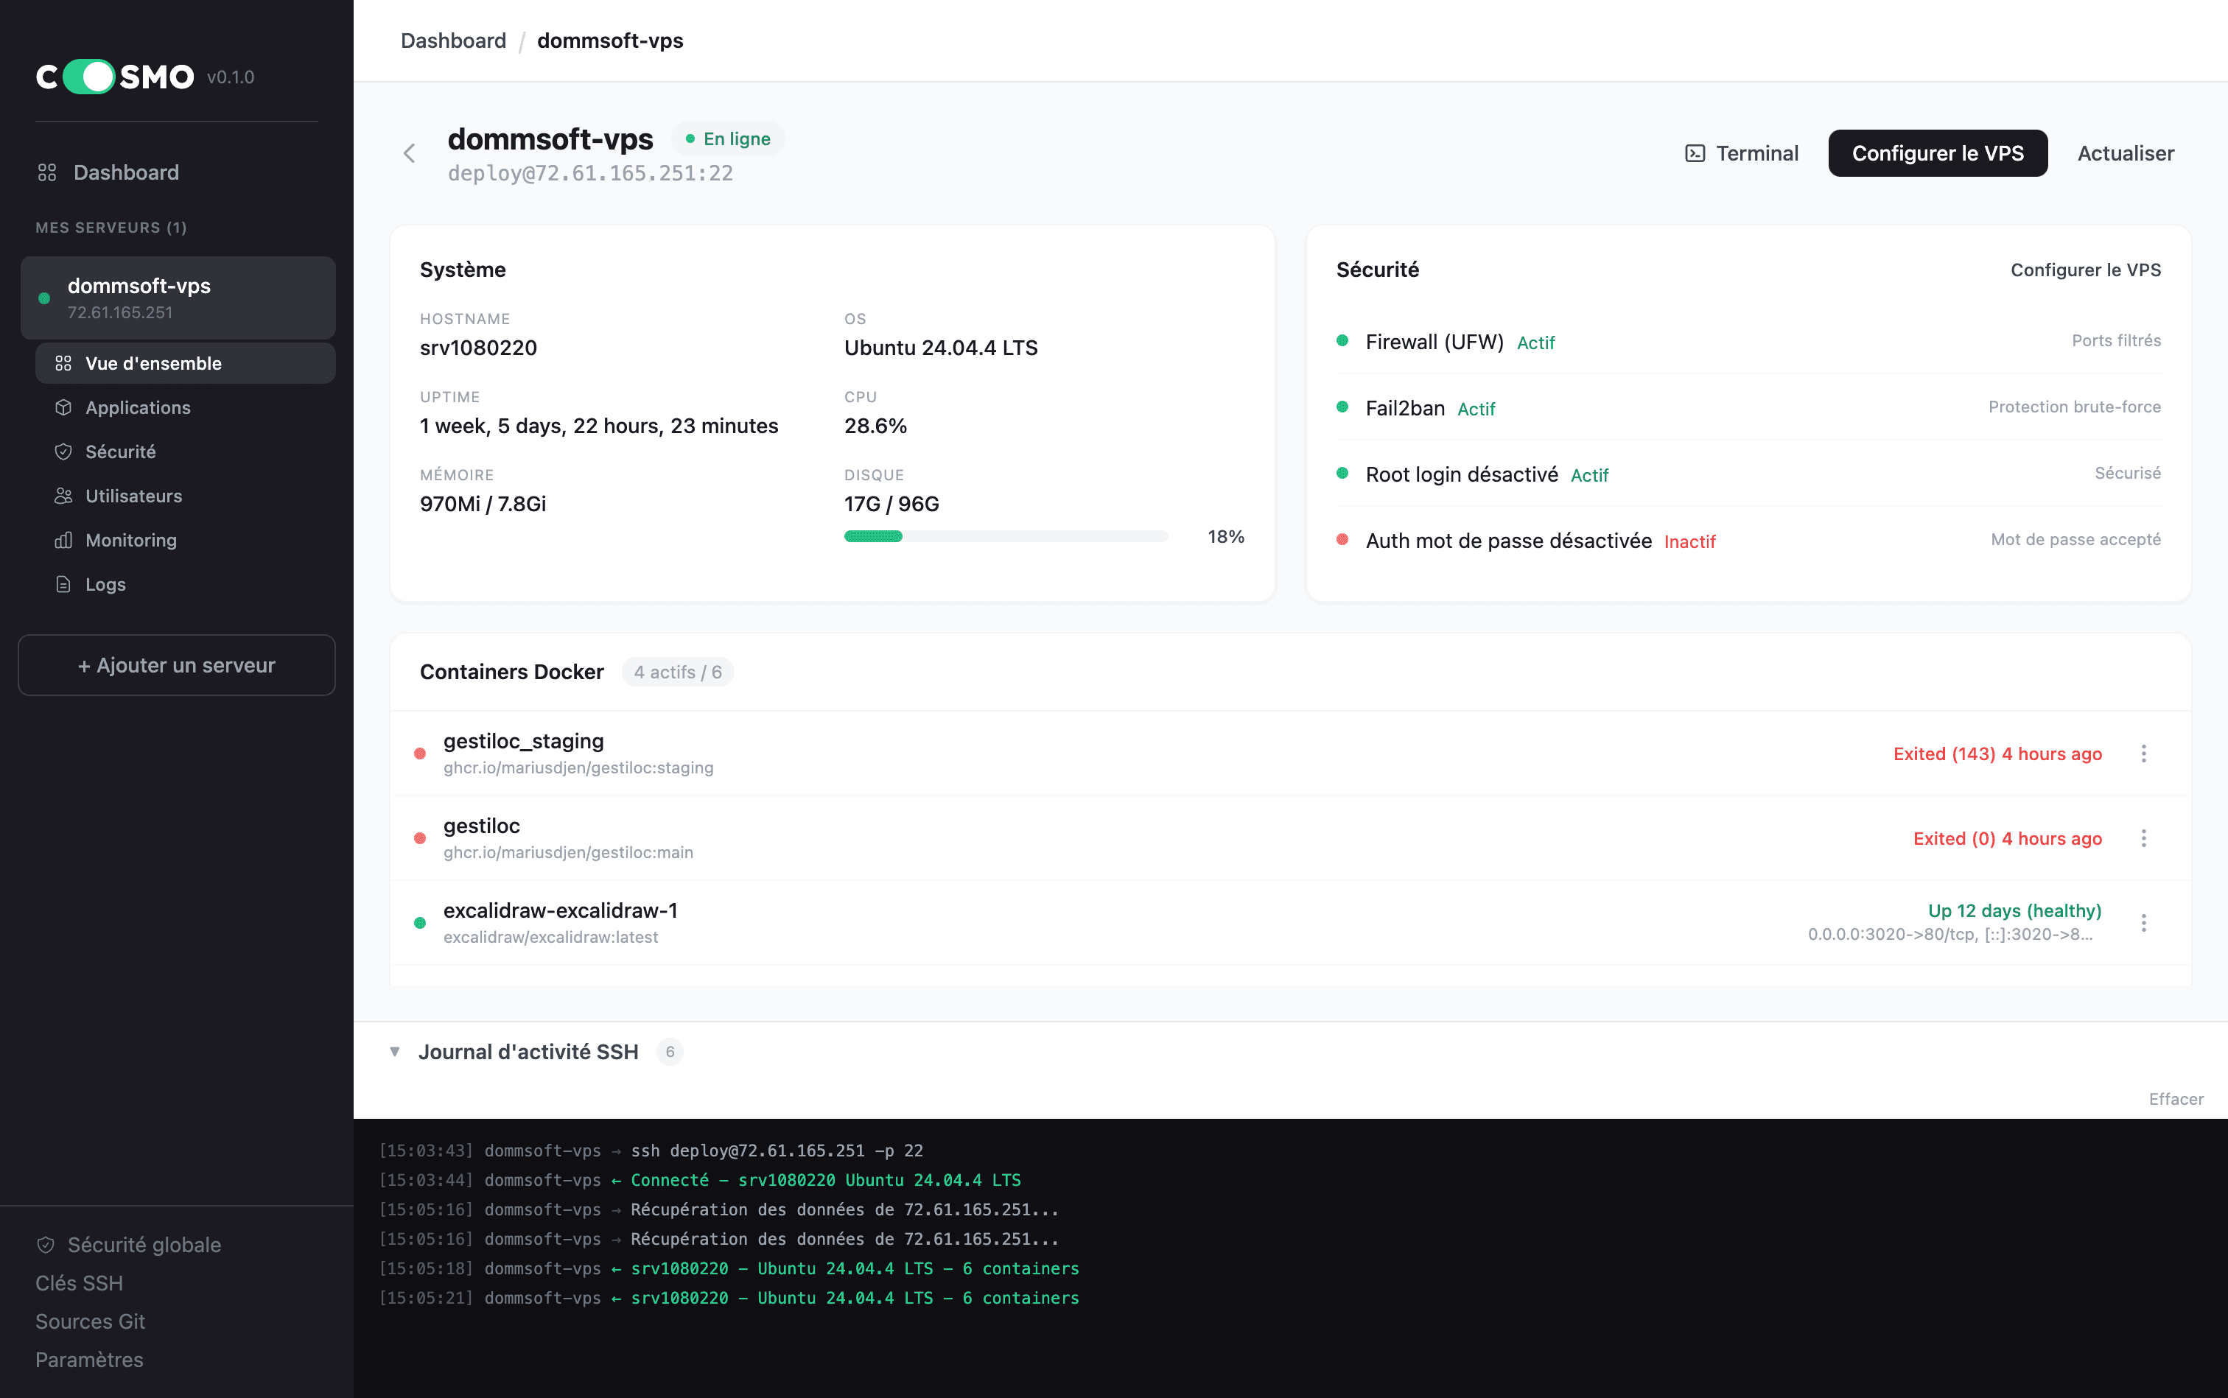
Task: Open Sources Git page
Action: click(x=90, y=1321)
